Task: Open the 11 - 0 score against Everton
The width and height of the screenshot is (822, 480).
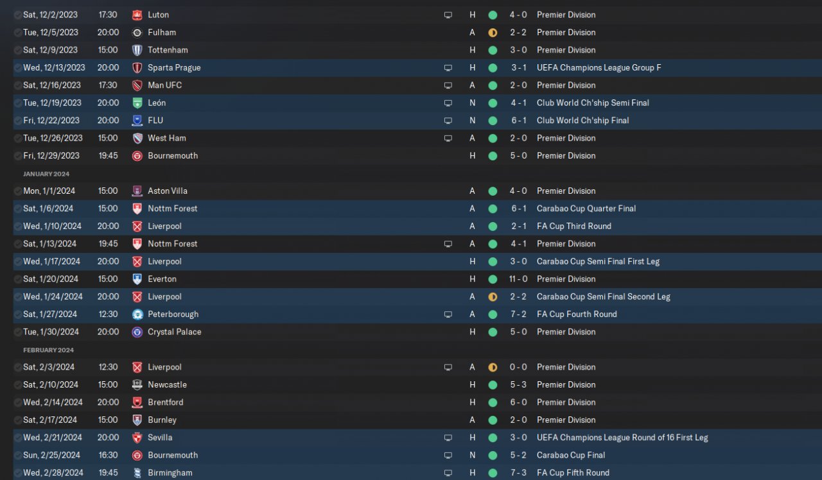Action: pos(520,279)
